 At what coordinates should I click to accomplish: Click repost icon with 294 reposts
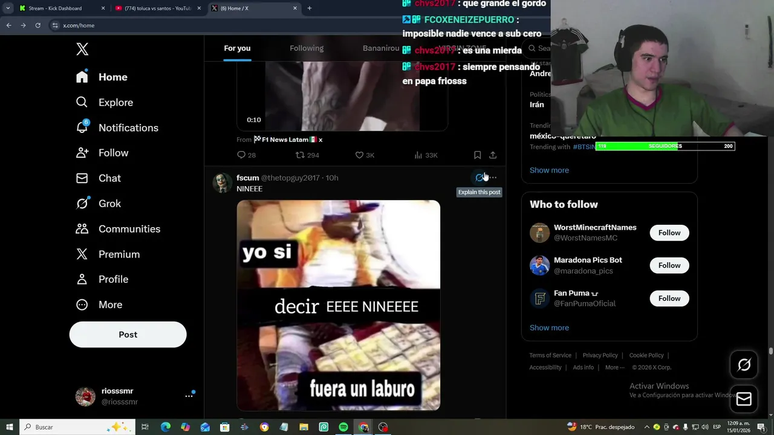pos(307,155)
